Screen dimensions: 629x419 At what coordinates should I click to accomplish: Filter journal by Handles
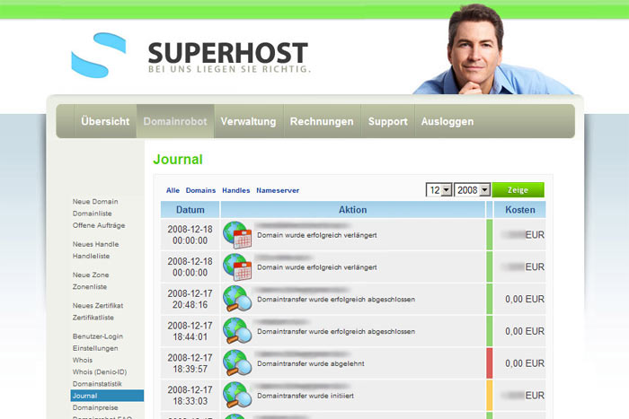click(235, 190)
